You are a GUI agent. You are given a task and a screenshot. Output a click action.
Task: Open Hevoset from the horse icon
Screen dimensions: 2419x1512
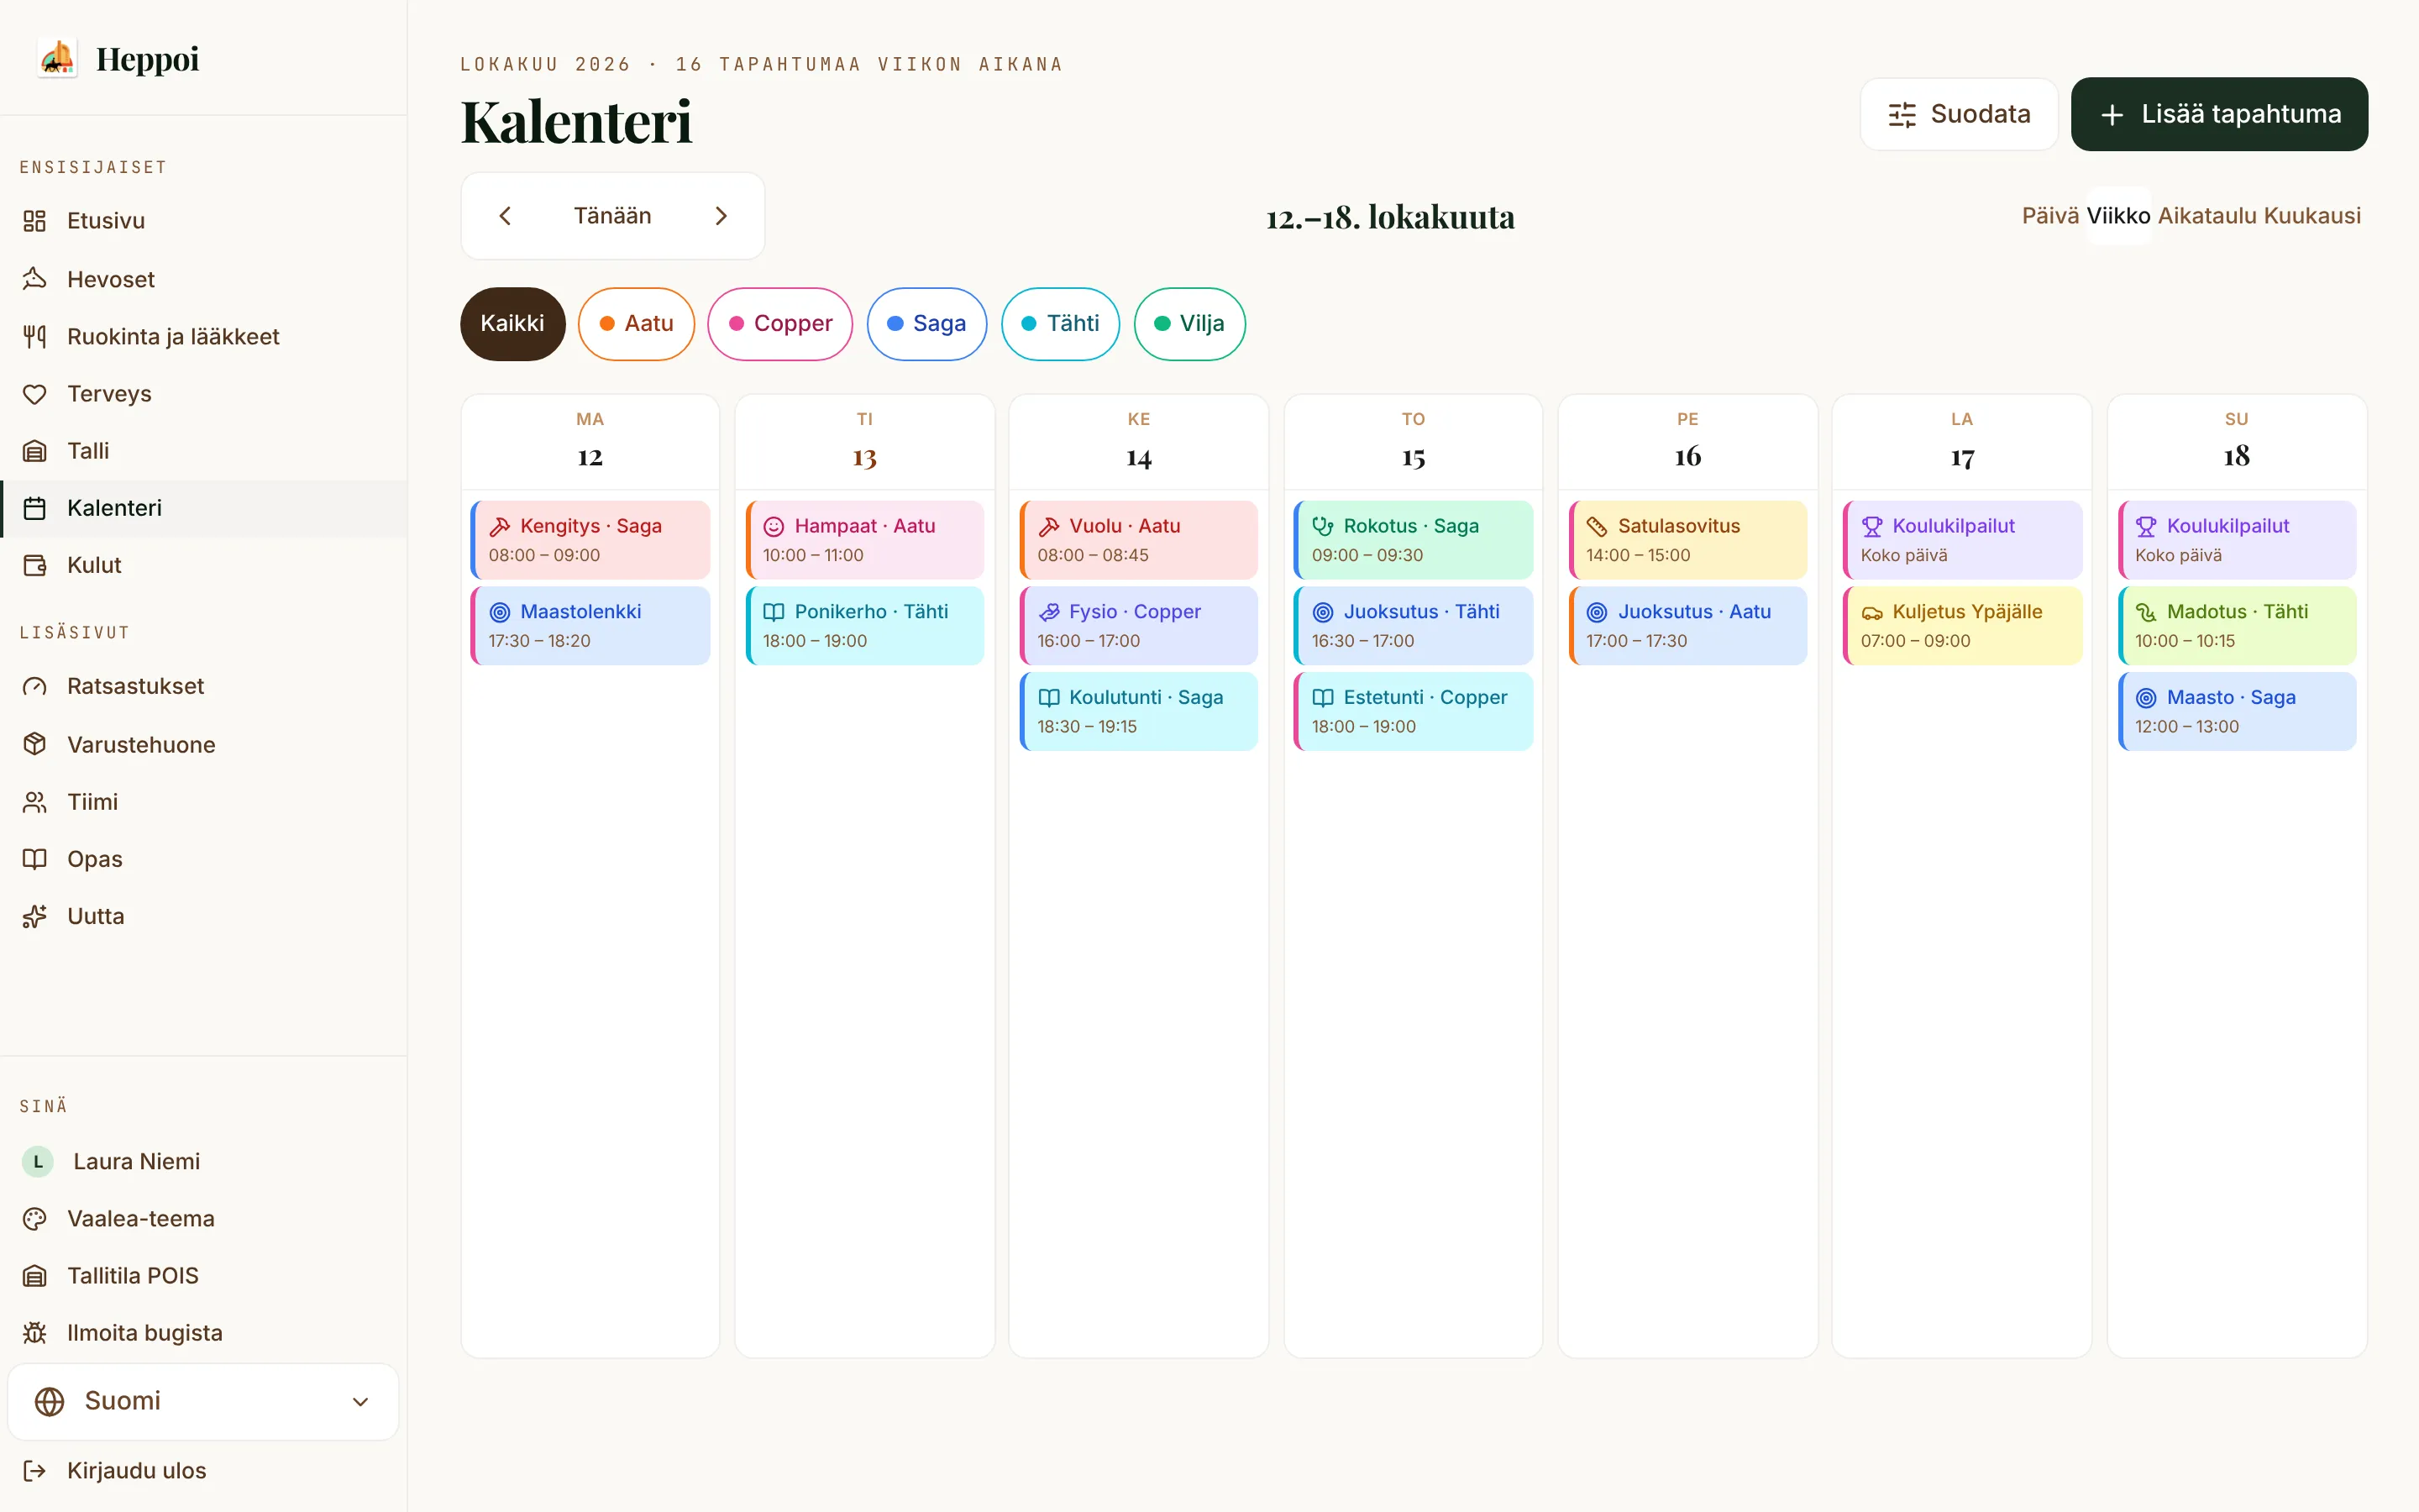click(x=35, y=279)
